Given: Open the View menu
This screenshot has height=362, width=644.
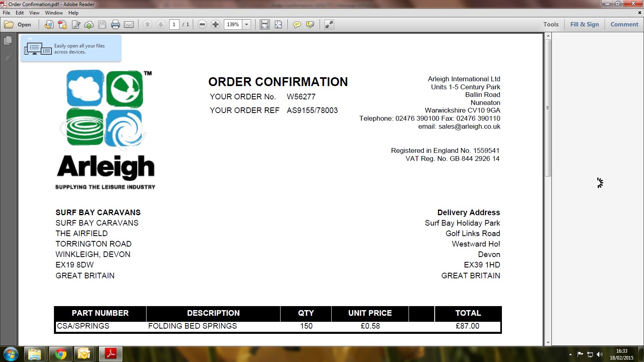Looking at the screenshot, I should click(34, 13).
